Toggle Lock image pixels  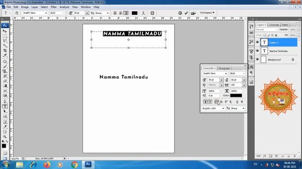(268, 35)
